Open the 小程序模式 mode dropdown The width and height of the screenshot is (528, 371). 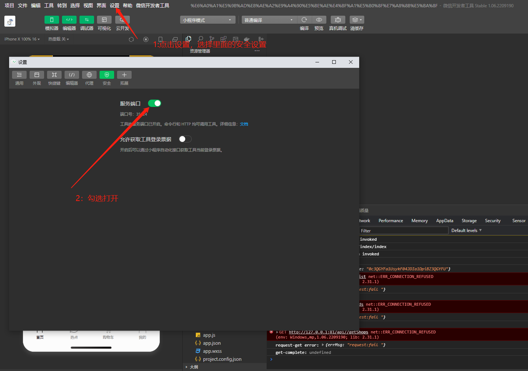click(x=207, y=20)
